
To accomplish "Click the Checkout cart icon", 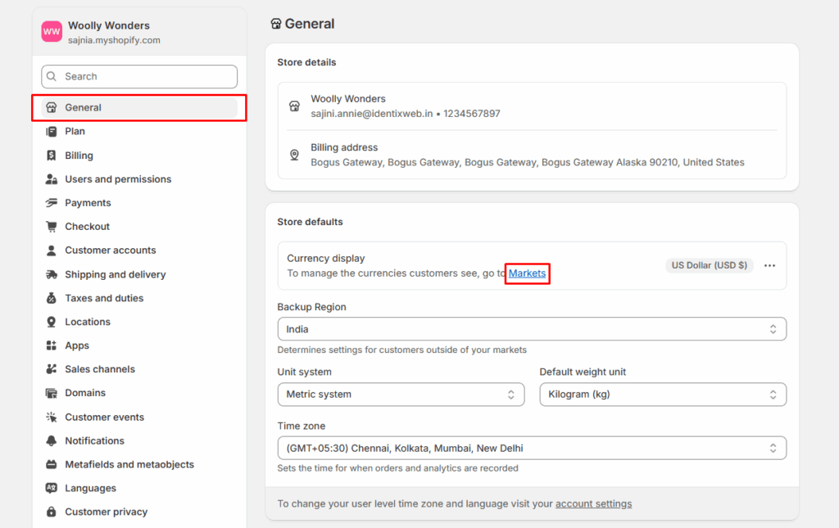I will [x=52, y=227].
